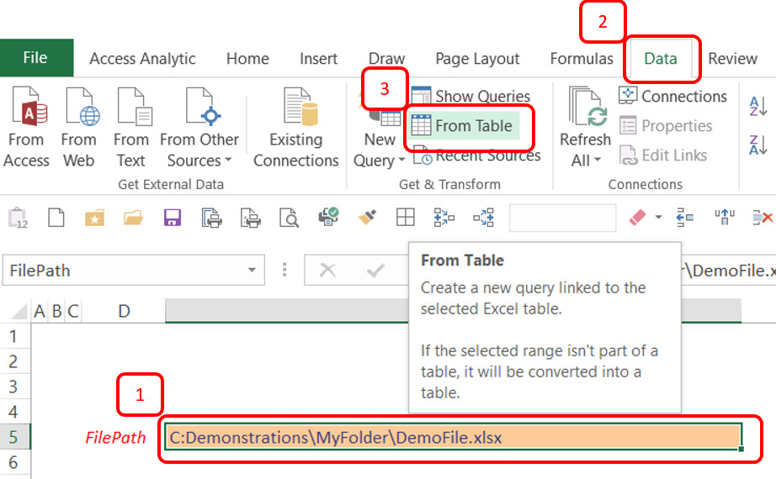Switch to Access Analytic tab
This screenshot has width=776, height=479.
tap(142, 59)
